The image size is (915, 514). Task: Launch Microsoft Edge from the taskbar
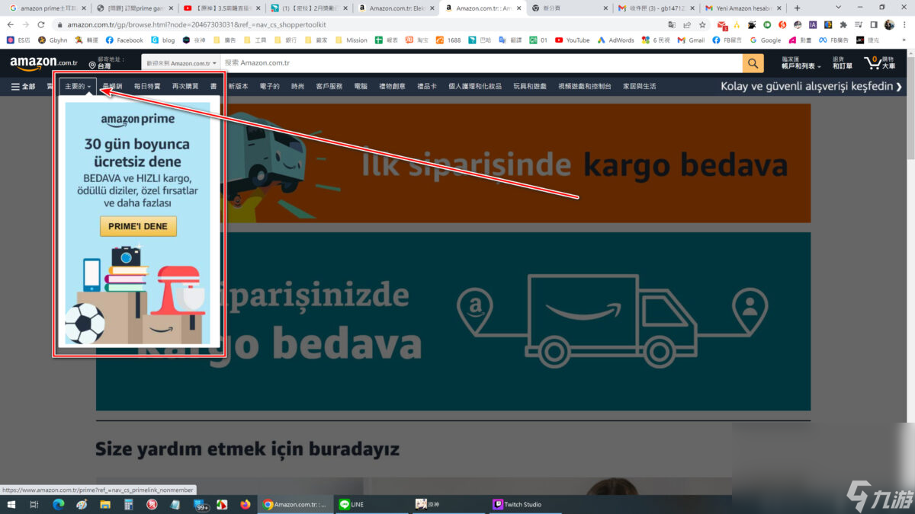[58, 504]
